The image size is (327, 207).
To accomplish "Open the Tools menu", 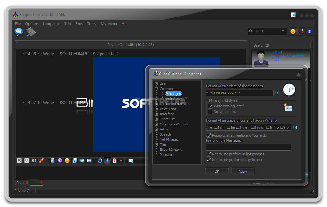I will tap(92, 24).
